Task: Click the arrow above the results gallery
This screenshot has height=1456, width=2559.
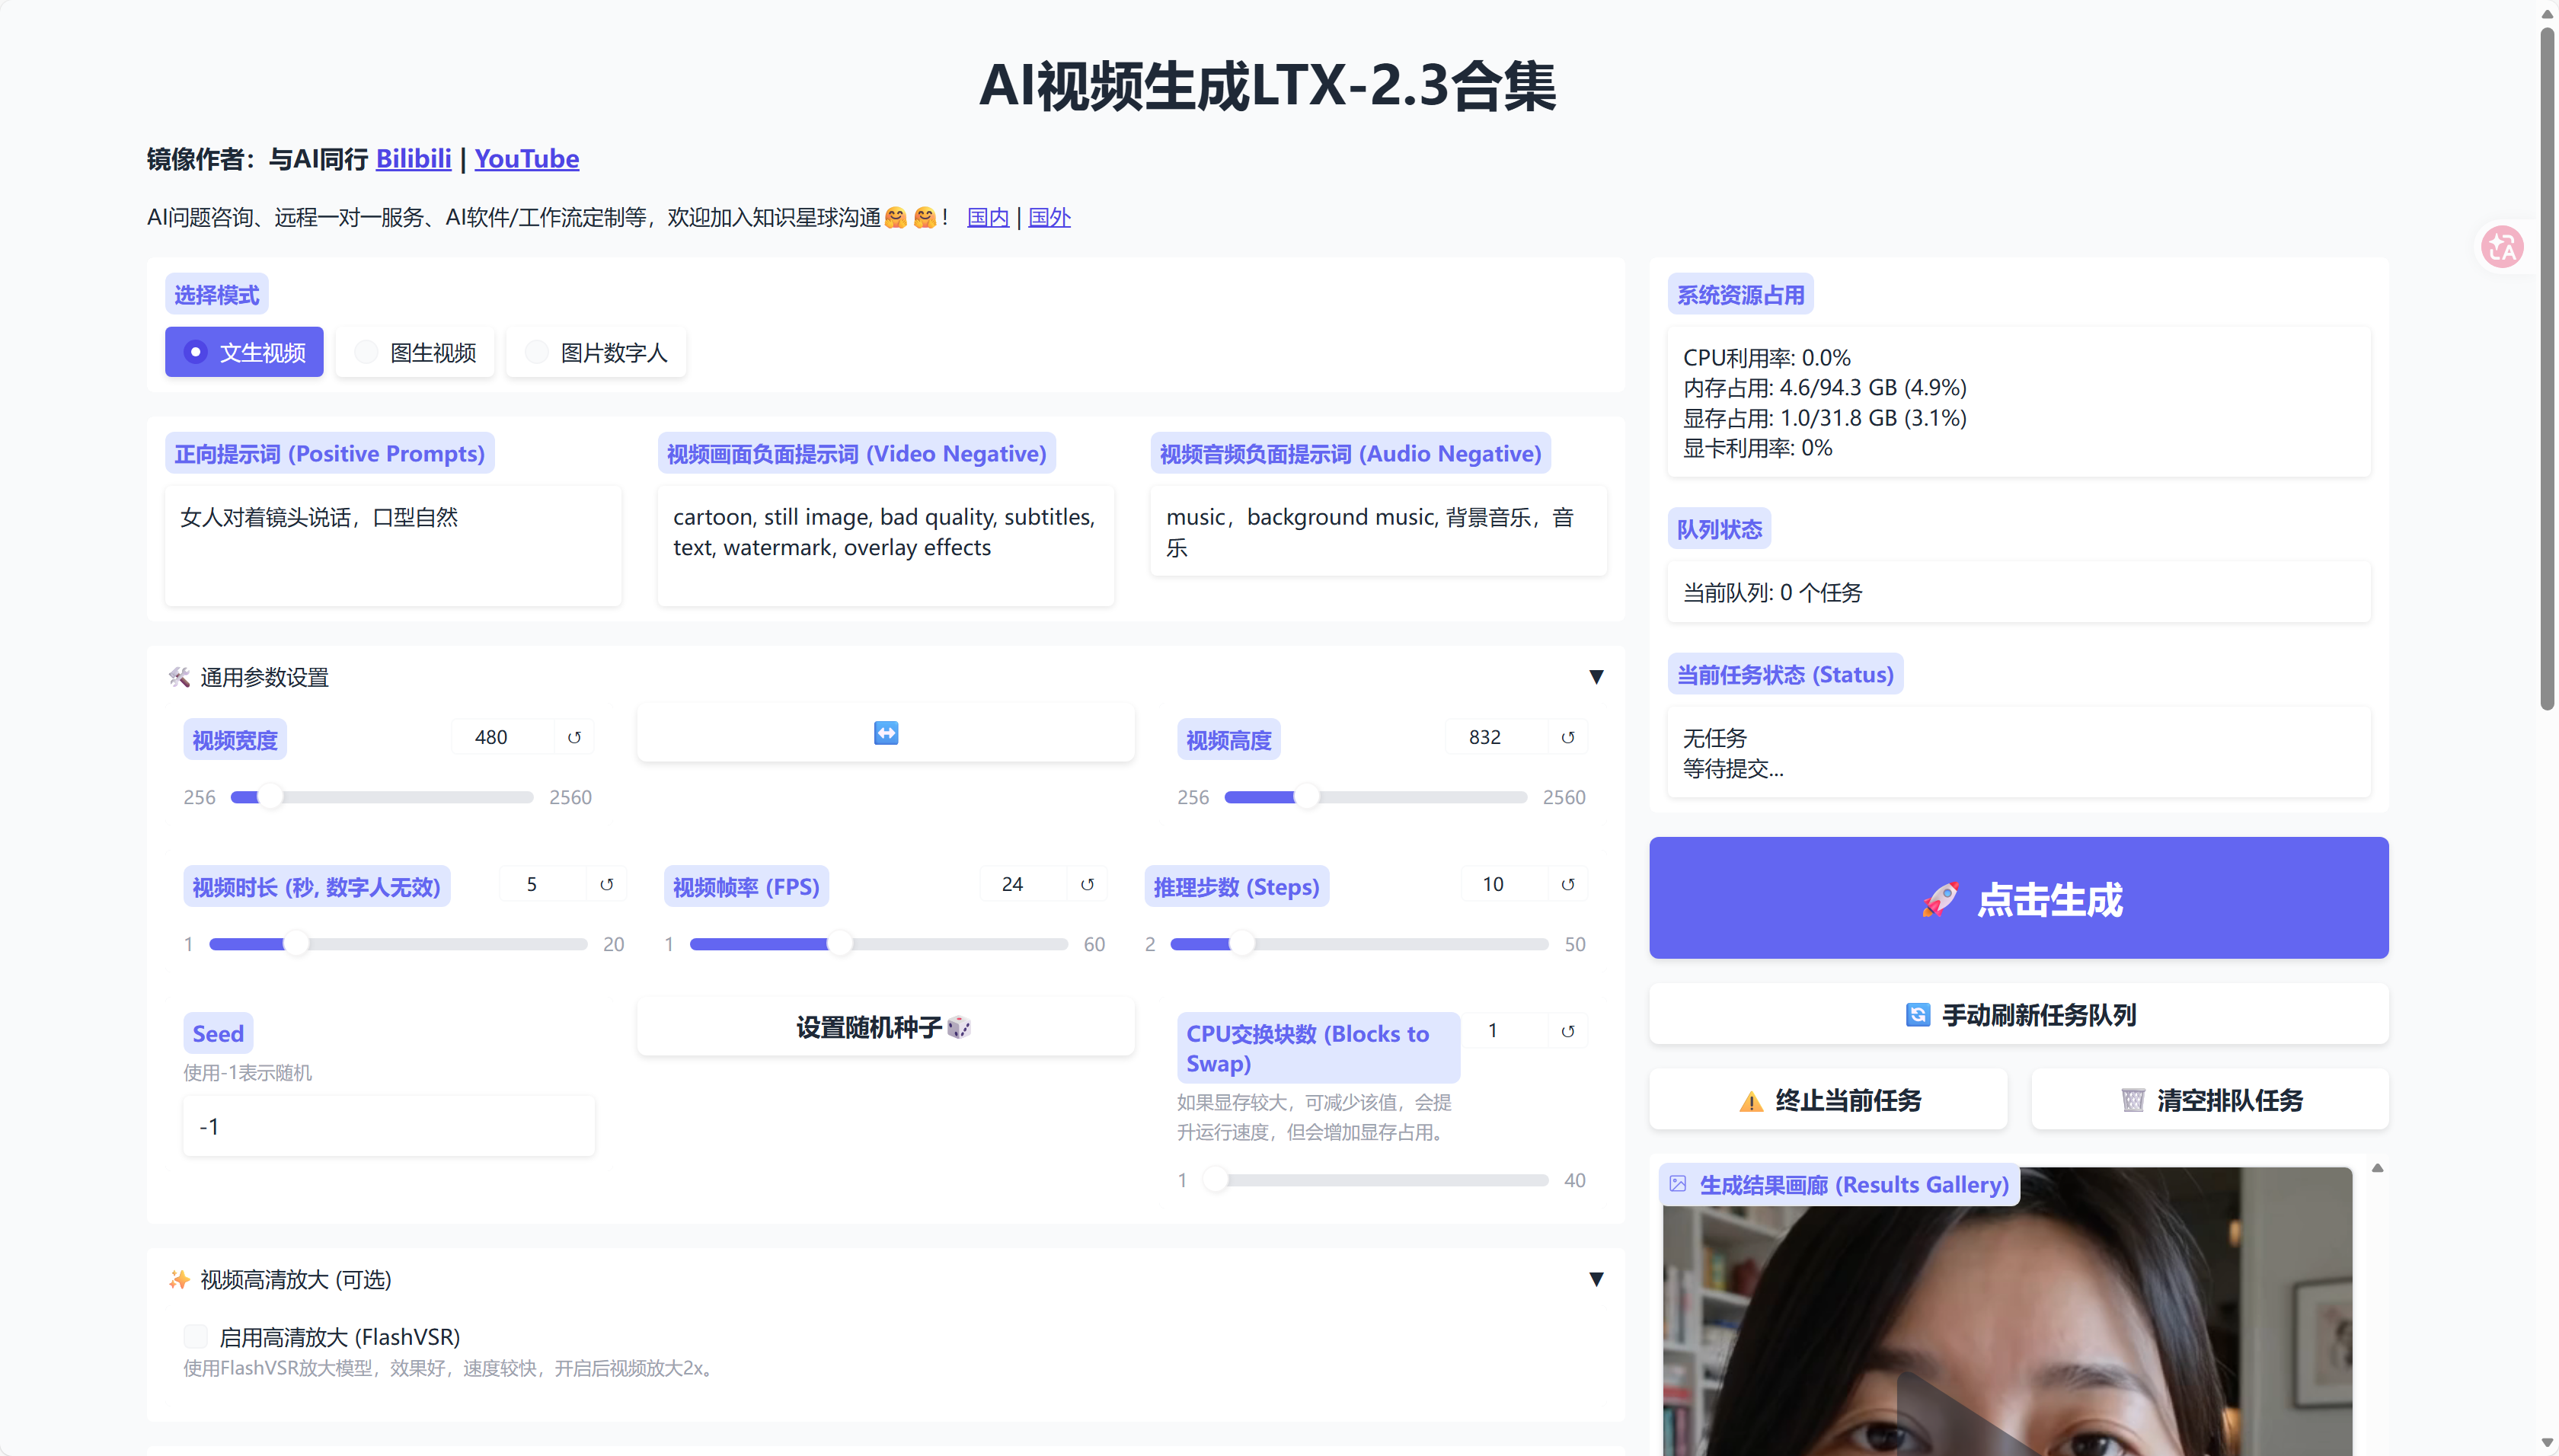Action: [x=2377, y=1168]
